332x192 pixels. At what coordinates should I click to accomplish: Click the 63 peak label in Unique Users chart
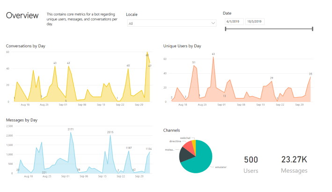(x=213, y=54)
